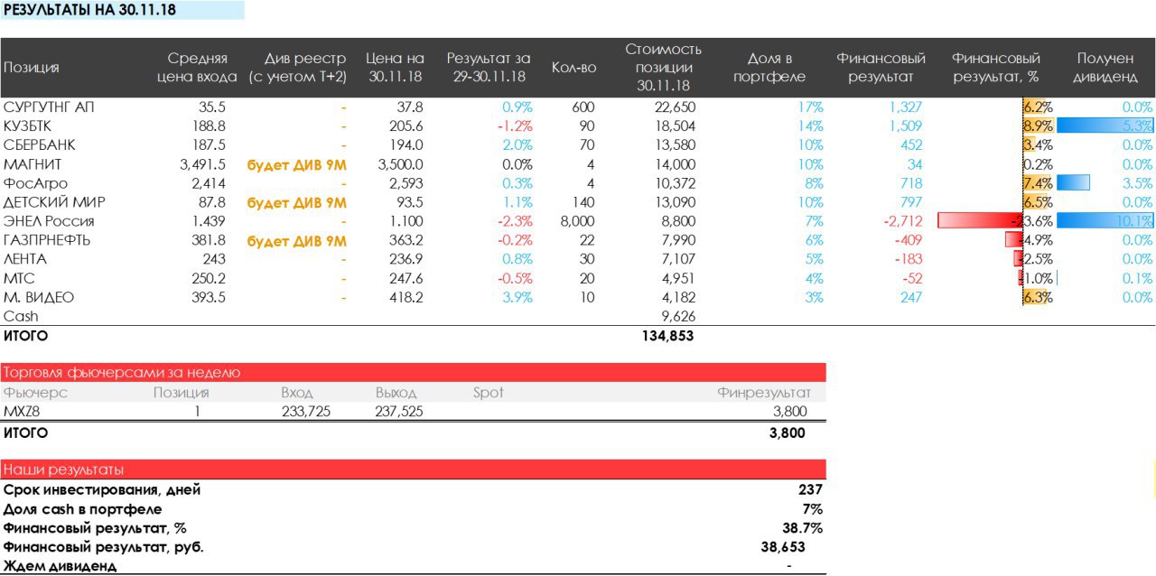Click the 'Позиция' column header
The height and width of the screenshot is (576, 1156).
point(32,68)
